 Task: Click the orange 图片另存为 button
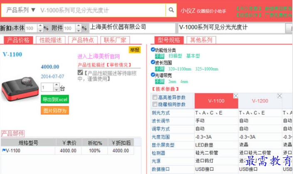click(55, 110)
